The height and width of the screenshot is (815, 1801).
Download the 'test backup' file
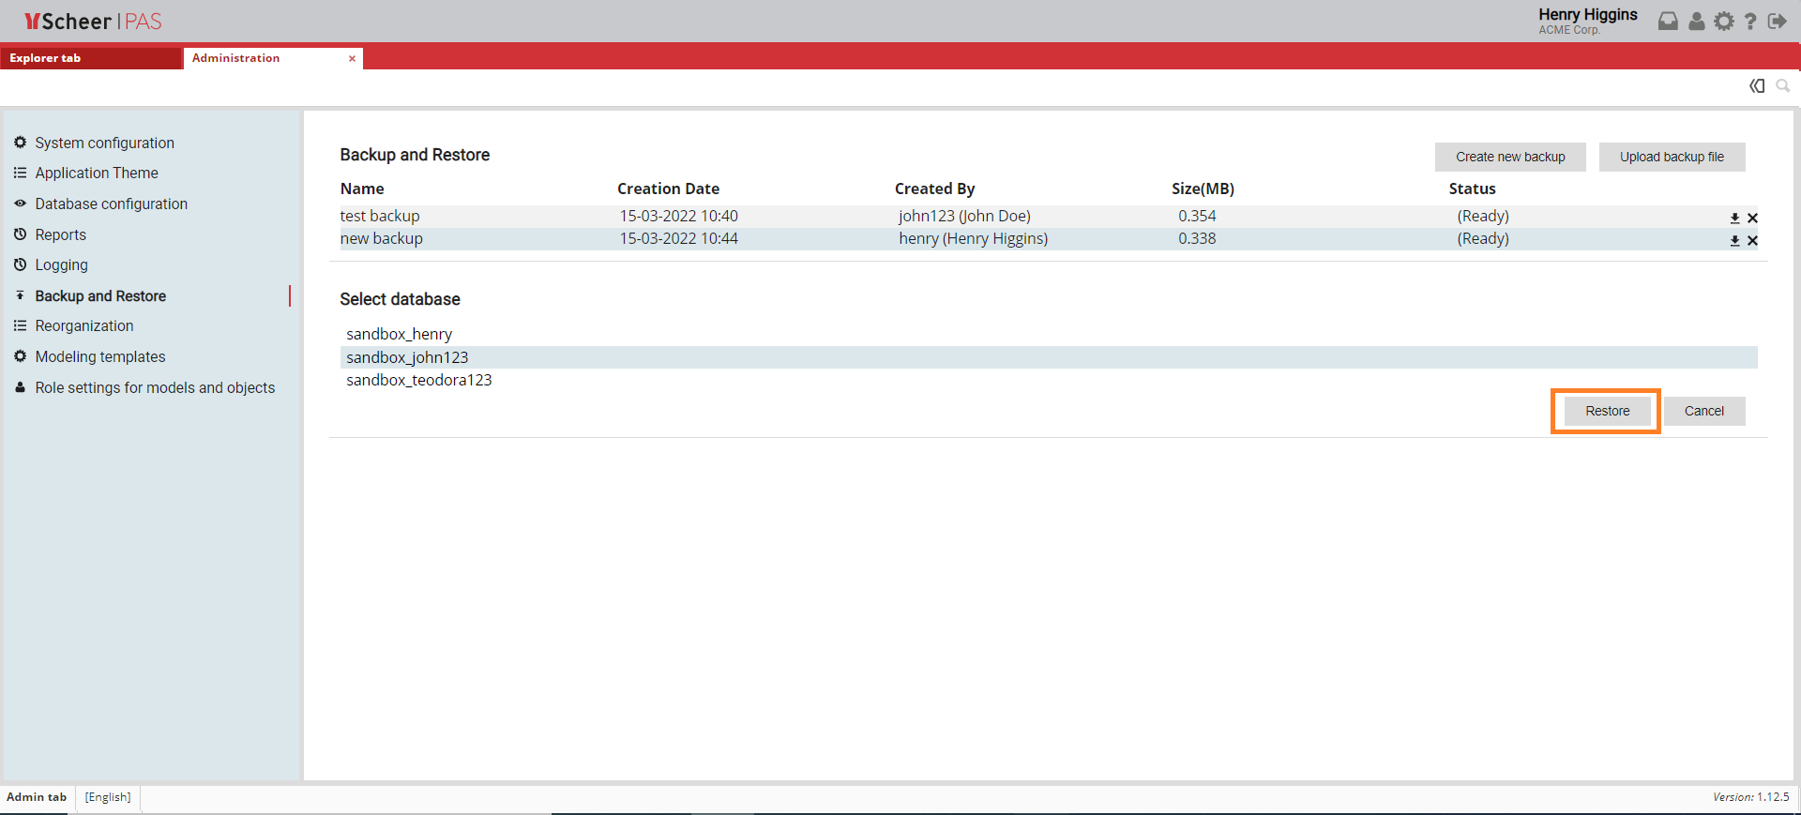(x=1734, y=218)
